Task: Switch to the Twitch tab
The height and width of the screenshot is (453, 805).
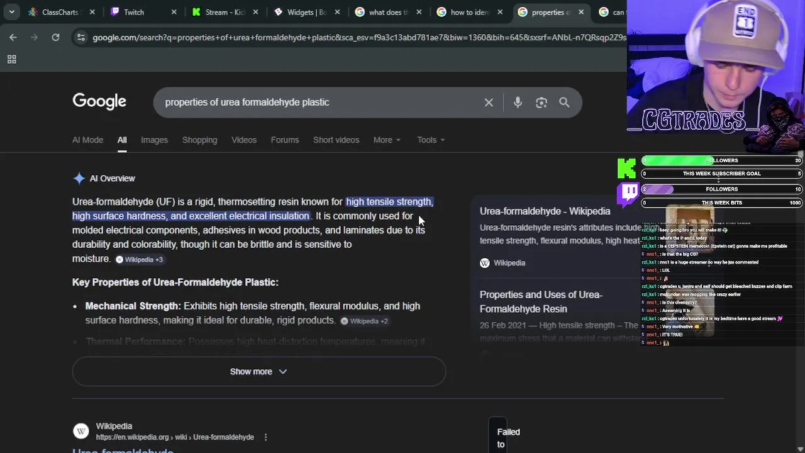Action: tap(134, 12)
